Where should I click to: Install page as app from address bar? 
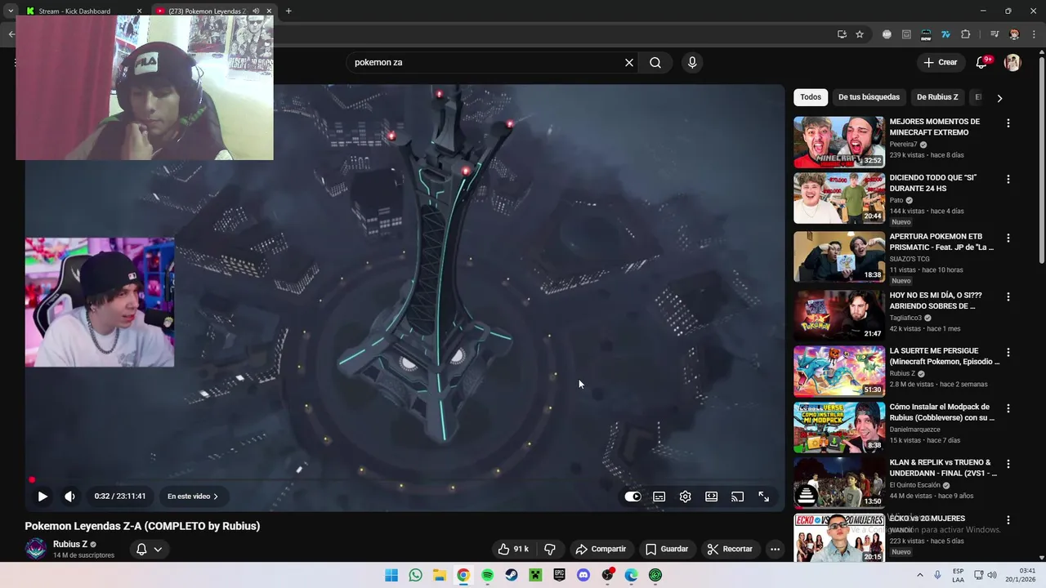click(x=842, y=34)
